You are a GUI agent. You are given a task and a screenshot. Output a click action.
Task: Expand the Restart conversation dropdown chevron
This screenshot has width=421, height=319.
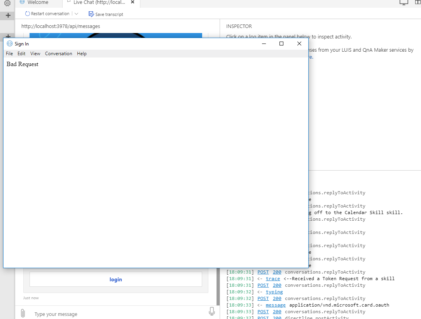[77, 13]
